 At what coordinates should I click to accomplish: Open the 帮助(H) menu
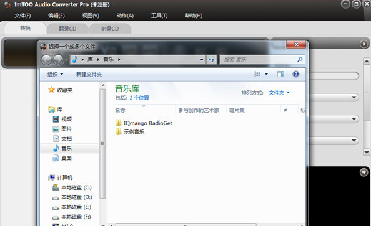pos(194,16)
